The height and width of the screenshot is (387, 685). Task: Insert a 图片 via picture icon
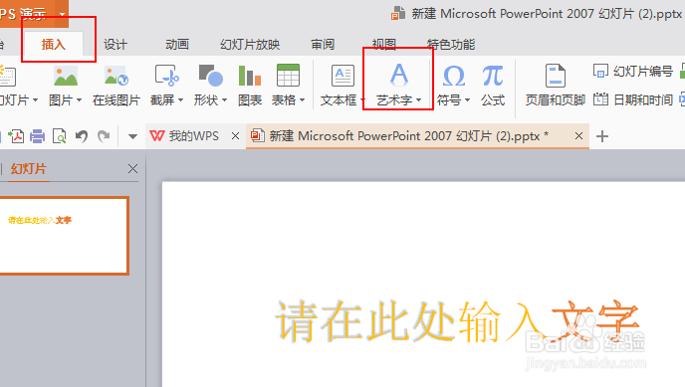pos(66,76)
